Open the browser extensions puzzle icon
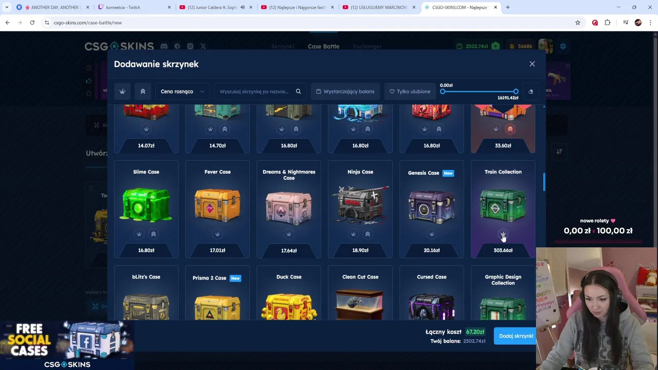This screenshot has width=658, height=370. 608,23
